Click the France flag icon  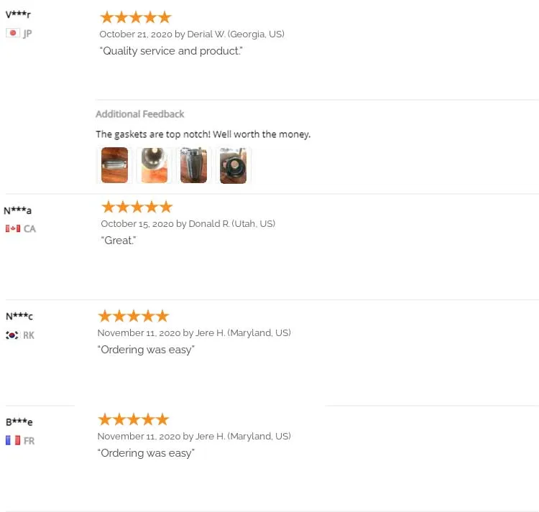point(12,440)
